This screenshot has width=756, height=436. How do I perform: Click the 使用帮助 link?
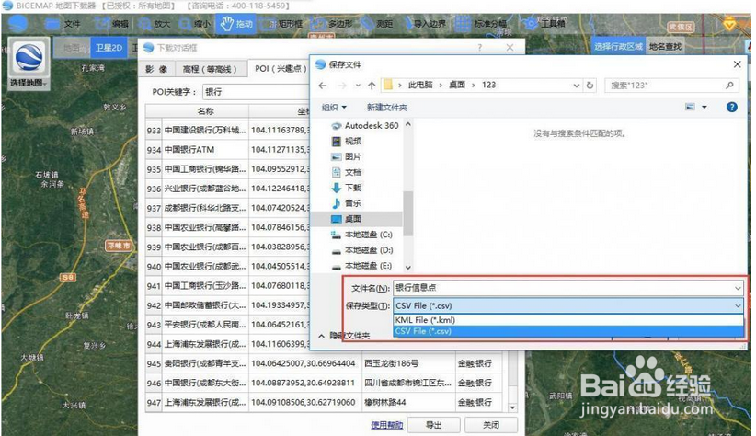pos(386,425)
